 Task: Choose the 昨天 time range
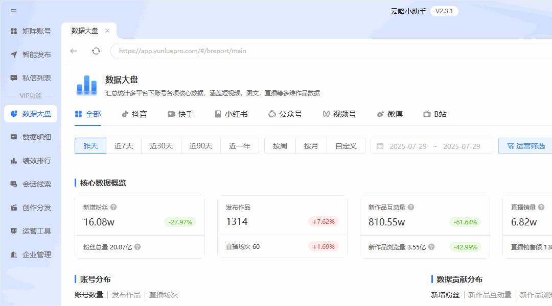[90, 146]
